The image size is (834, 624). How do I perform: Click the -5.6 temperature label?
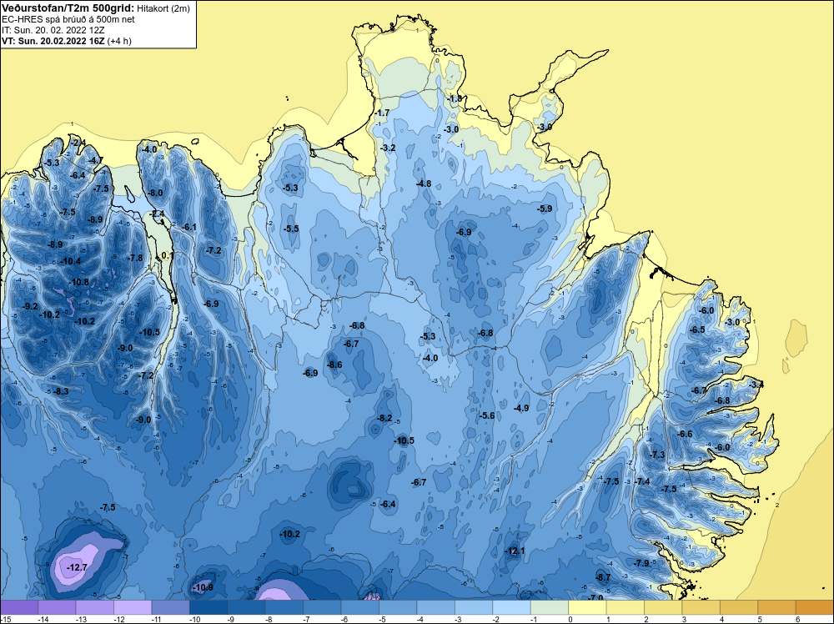[x=487, y=415]
